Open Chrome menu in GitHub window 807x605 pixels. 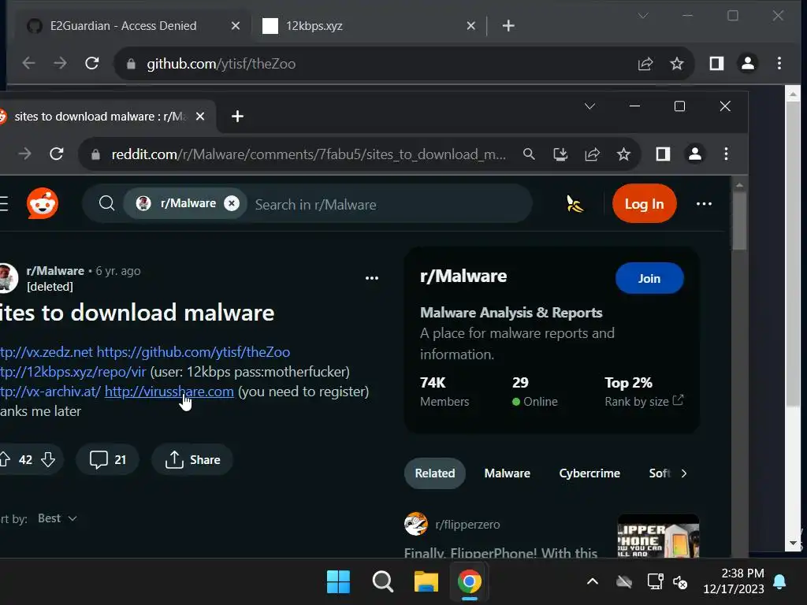779,63
